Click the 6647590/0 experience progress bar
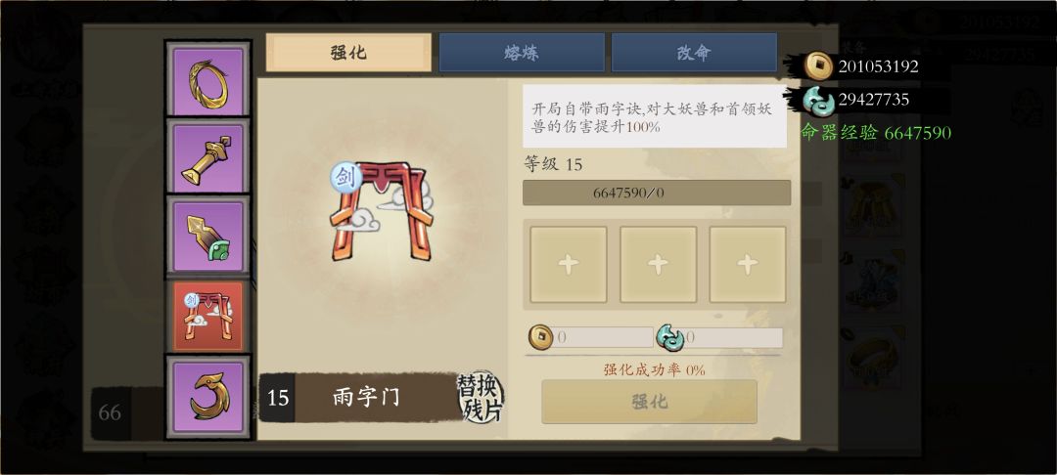Image resolution: width=1057 pixels, height=475 pixels. (x=657, y=193)
